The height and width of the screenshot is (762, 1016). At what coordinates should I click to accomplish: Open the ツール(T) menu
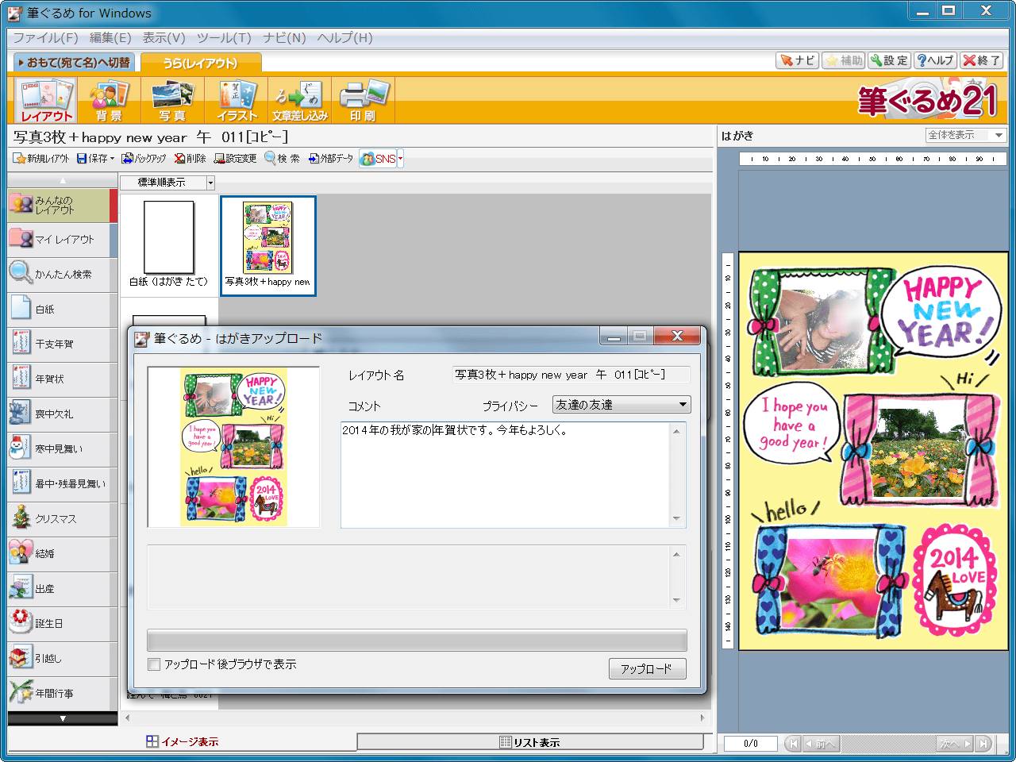[224, 38]
